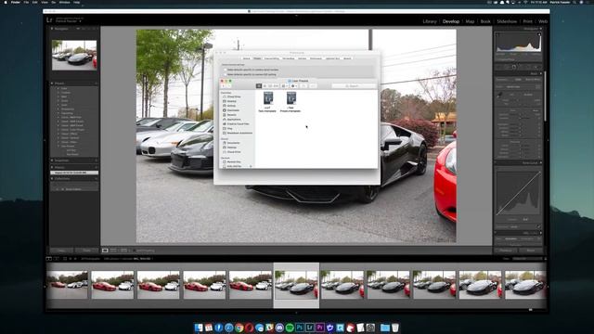Screen dimensions: 594x334
Task: Open identity plate dropdown near Lr logo
Action: 81,21
